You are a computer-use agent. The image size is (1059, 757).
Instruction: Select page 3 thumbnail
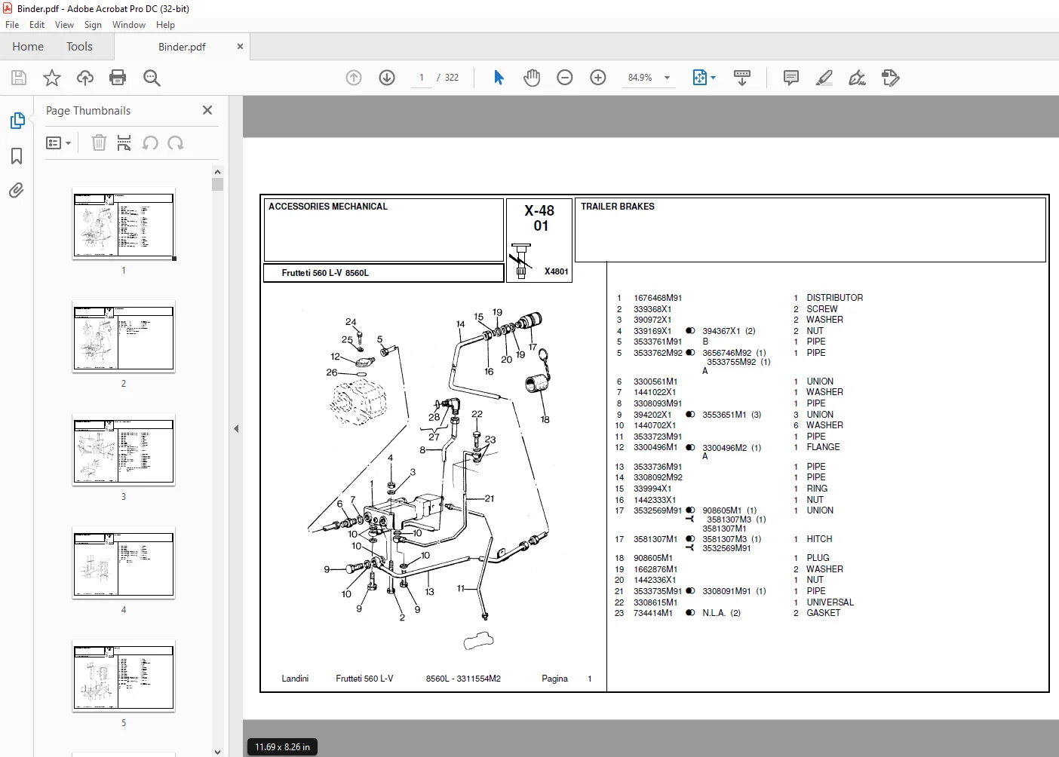[124, 449]
